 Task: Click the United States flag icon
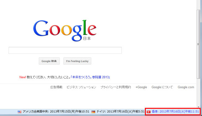[20, 112]
